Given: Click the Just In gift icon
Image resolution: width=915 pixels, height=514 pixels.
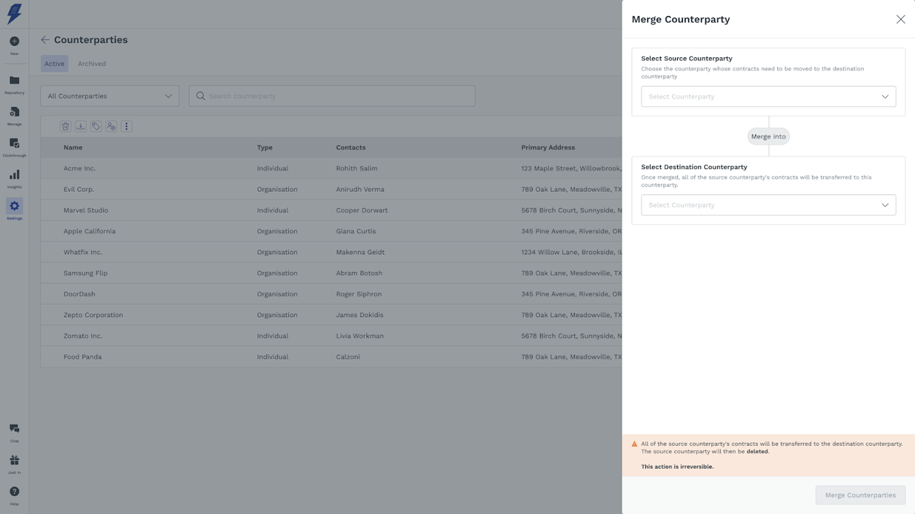Looking at the screenshot, I should pos(14,460).
